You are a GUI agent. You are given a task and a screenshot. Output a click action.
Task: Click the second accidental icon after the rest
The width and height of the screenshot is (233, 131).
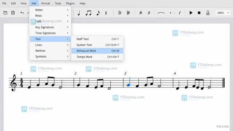point(128,13)
